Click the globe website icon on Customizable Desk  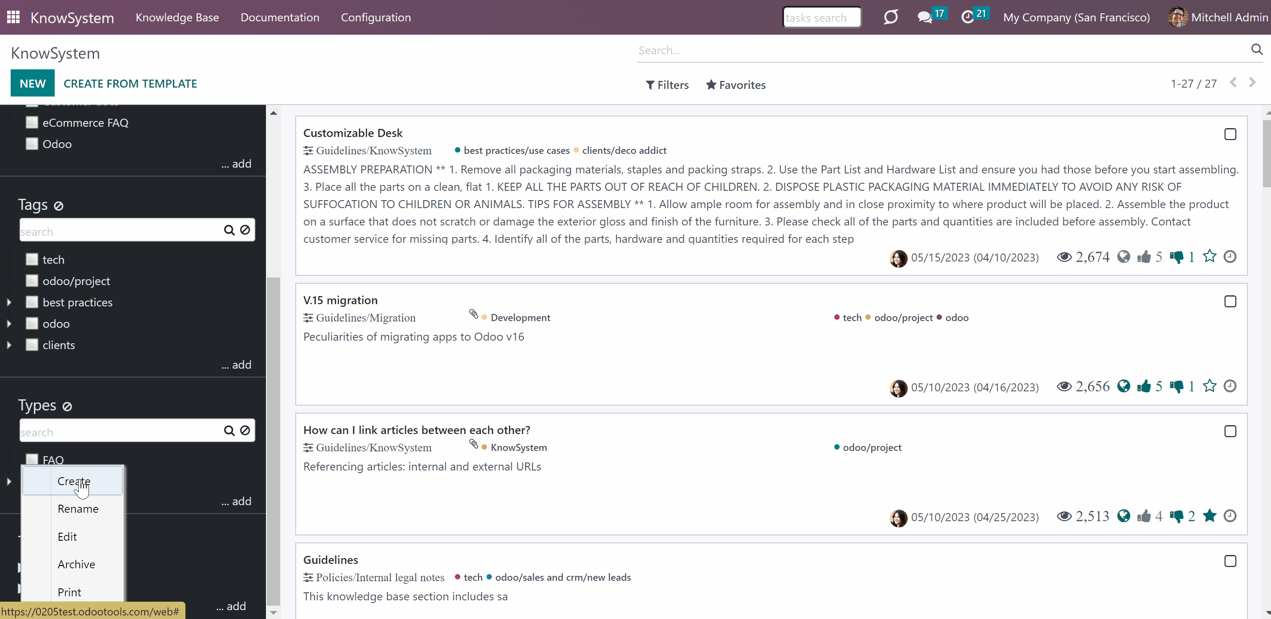point(1123,257)
